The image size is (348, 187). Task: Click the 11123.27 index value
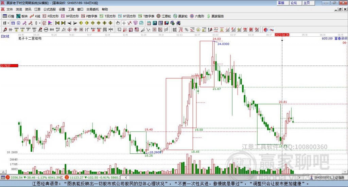pos(76,177)
